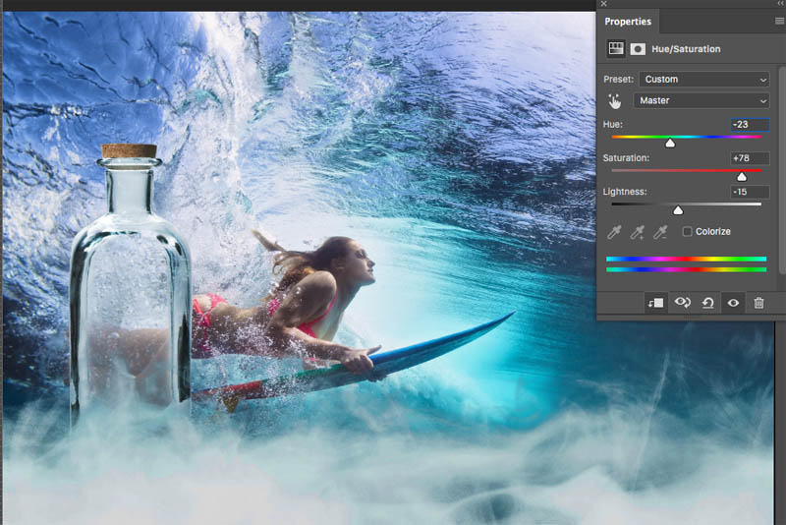This screenshot has width=786, height=525.
Task: Click the Lightness label text
Action: 625,192
